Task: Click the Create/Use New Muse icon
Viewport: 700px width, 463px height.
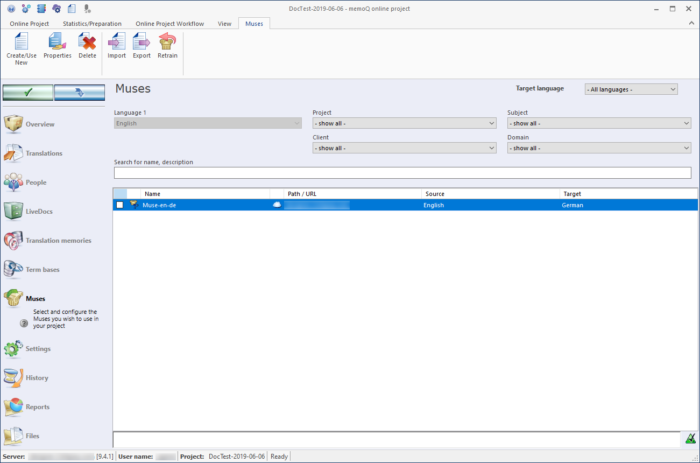Action: click(x=22, y=43)
